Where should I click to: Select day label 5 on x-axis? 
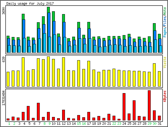click(x=29, y=124)
